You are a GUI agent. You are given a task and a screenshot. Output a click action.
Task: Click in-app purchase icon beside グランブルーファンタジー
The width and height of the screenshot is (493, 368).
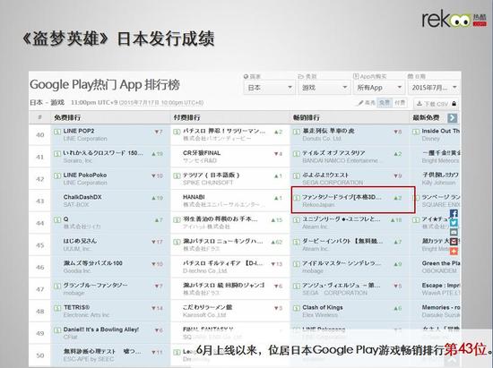(x=56, y=286)
